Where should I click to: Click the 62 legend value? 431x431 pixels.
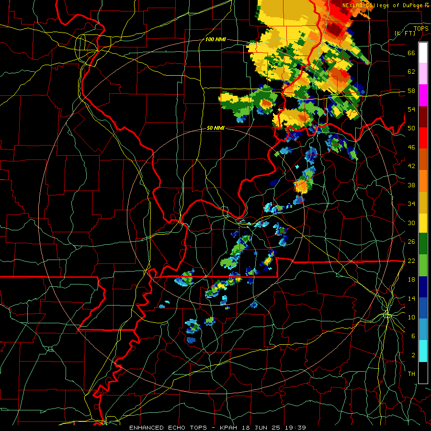click(411, 72)
